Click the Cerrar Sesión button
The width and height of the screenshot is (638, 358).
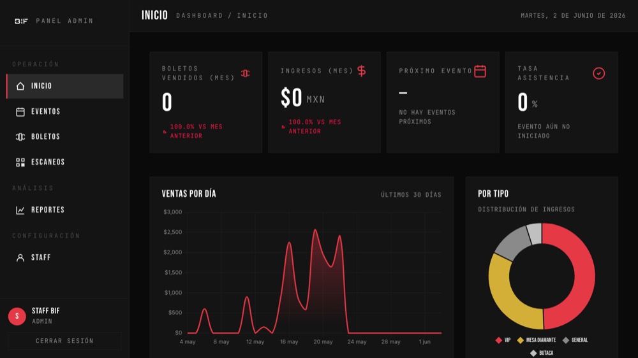pyautogui.click(x=64, y=341)
